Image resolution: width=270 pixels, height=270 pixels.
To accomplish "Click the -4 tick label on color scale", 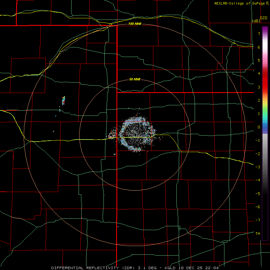I will point(258,180).
